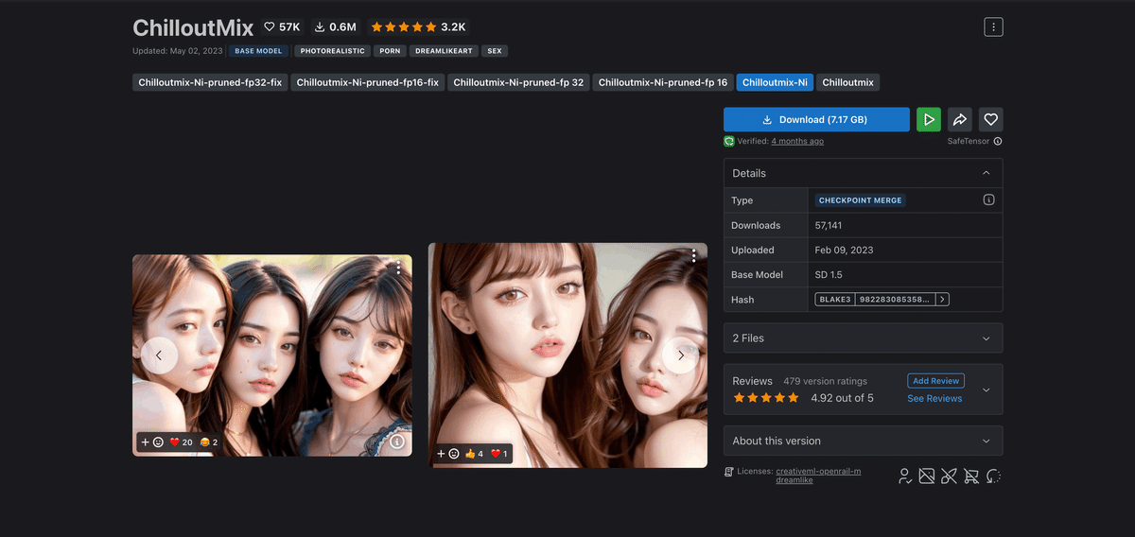Screen dimensions: 1135x537
Task: Click the no-selling-images license permission icon
Action: (927, 476)
